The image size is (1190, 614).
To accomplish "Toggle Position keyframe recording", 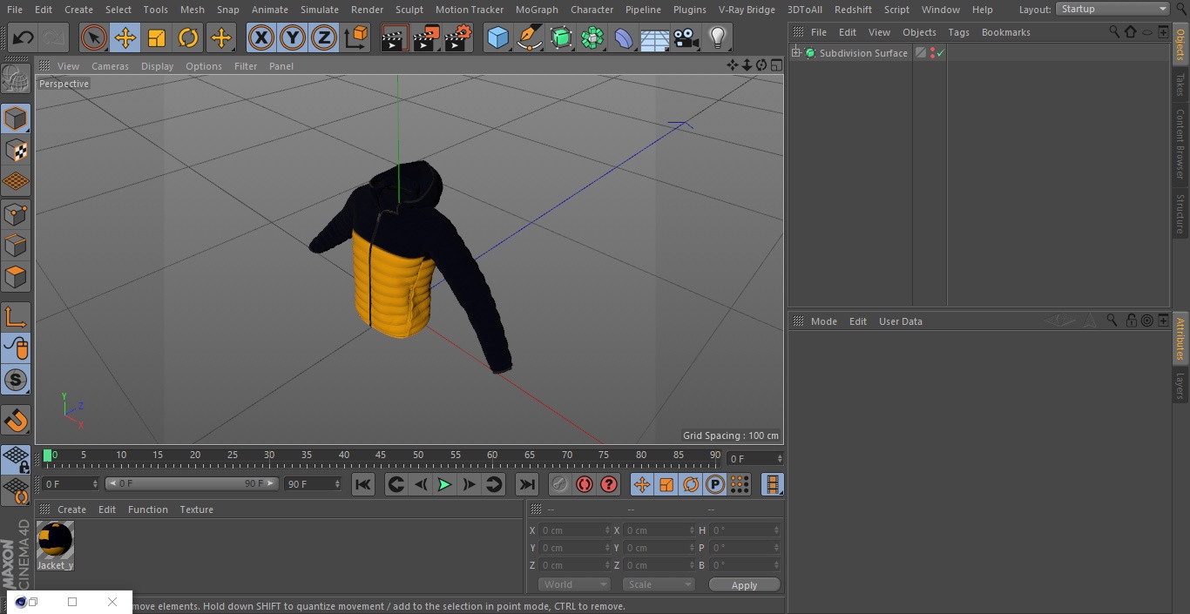I will pos(642,484).
